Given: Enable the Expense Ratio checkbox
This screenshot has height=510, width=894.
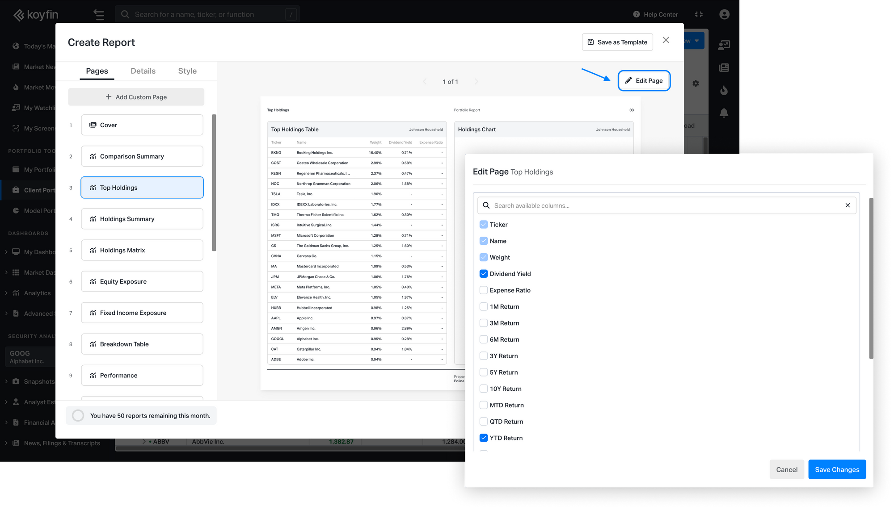Looking at the screenshot, I should click(x=483, y=290).
